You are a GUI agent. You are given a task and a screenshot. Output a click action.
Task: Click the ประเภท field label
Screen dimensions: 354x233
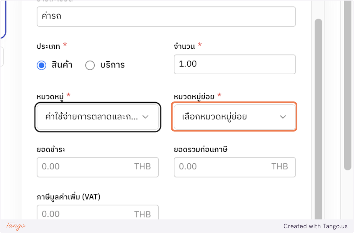[48, 46]
